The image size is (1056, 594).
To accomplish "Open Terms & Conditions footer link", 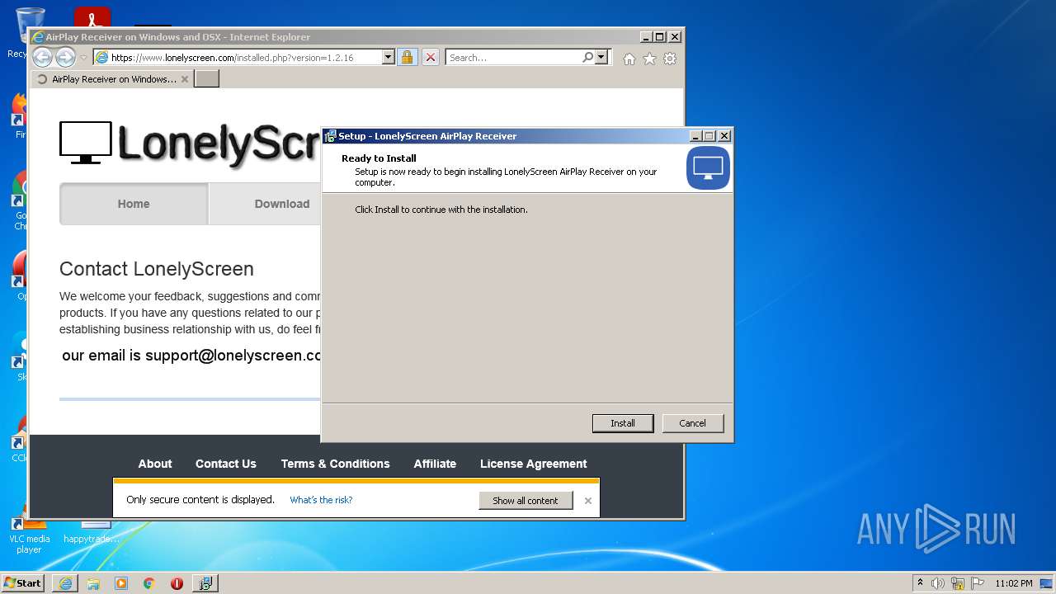I will pyautogui.click(x=335, y=464).
